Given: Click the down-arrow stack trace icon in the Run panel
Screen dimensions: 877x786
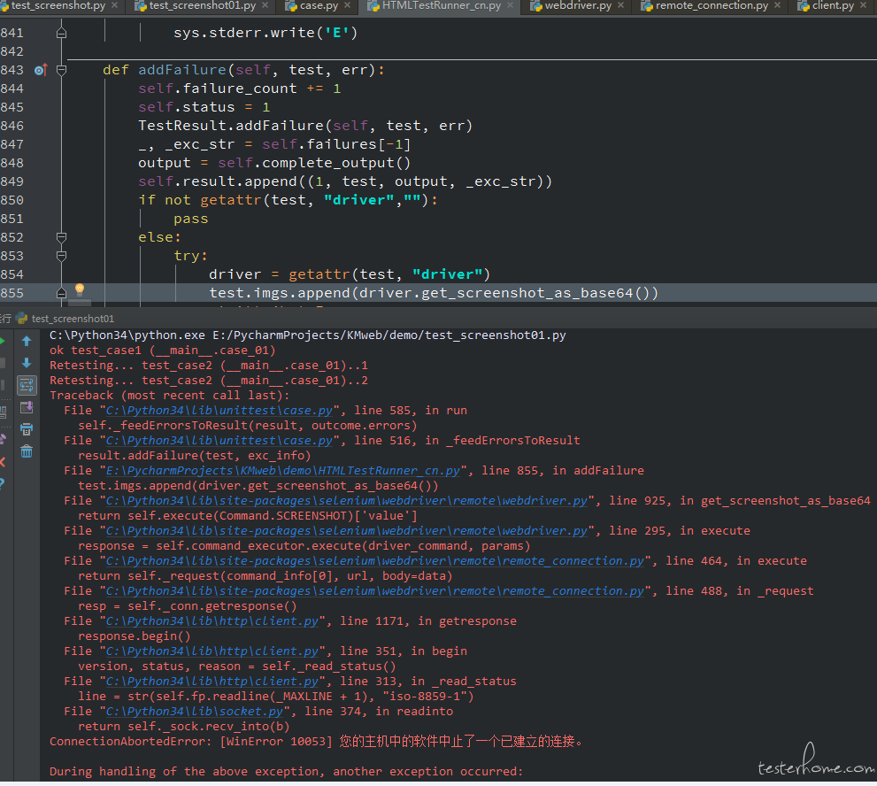Looking at the screenshot, I should 27,363.
